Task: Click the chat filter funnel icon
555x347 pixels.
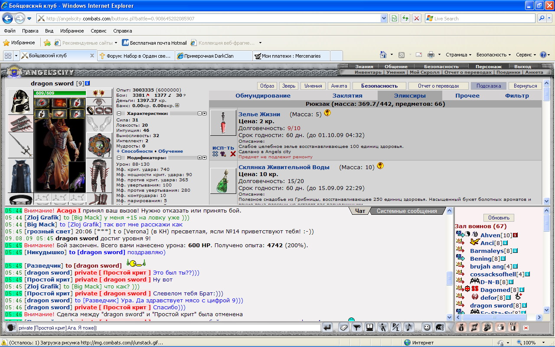Action: click(x=356, y=327)
